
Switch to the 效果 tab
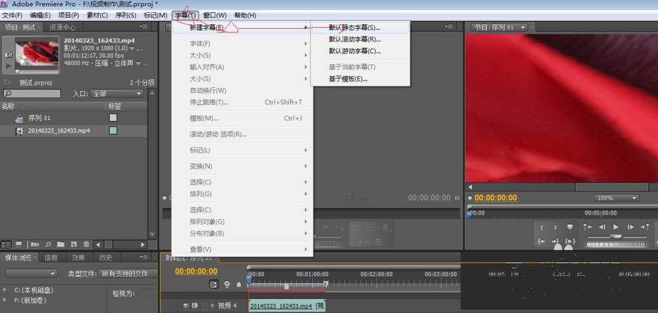(78, 257)
